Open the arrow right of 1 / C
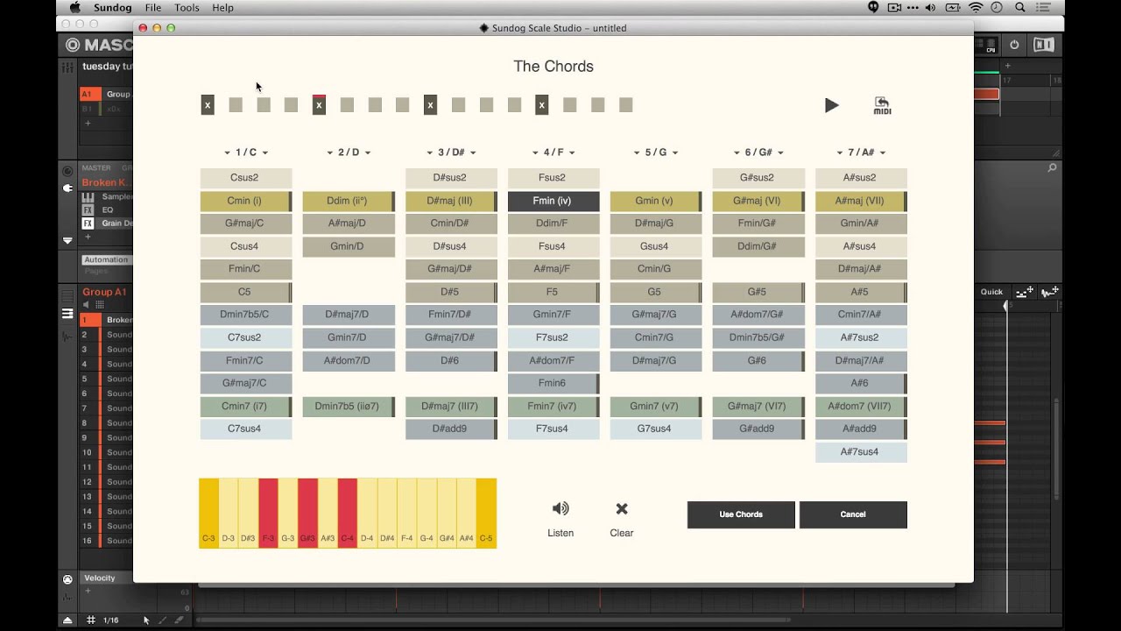 (x=265, y=152)
